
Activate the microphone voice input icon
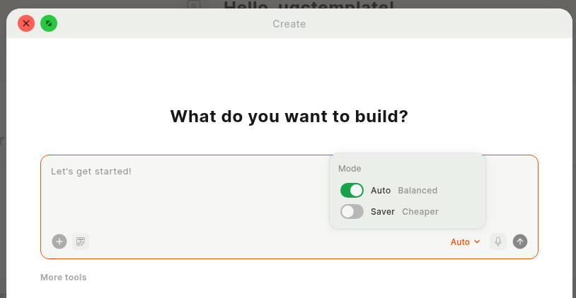(x=498, y=242)
